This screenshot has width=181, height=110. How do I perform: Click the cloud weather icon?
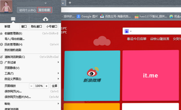pyautogui.click(x=102, y=41)
